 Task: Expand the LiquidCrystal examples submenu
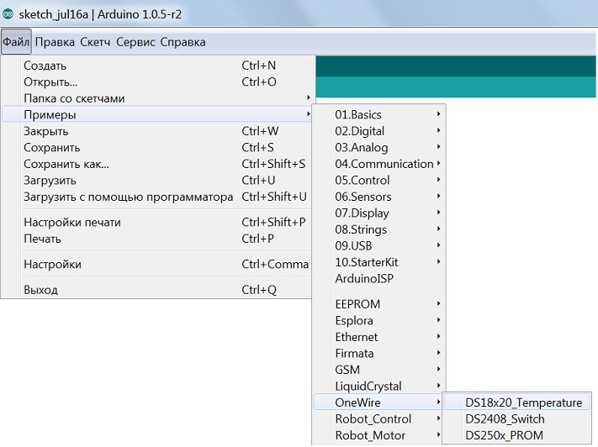(x=368, y=386)
